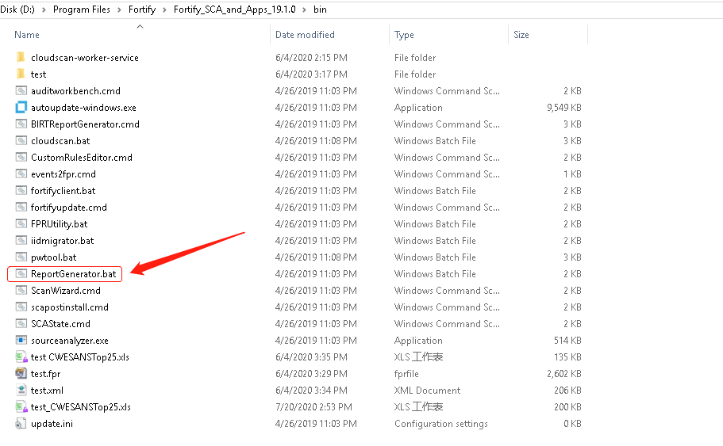Select the file name CustomRulesEditor.cmd
This screenshot has width=723, height=446.
(x=82, y=158)
